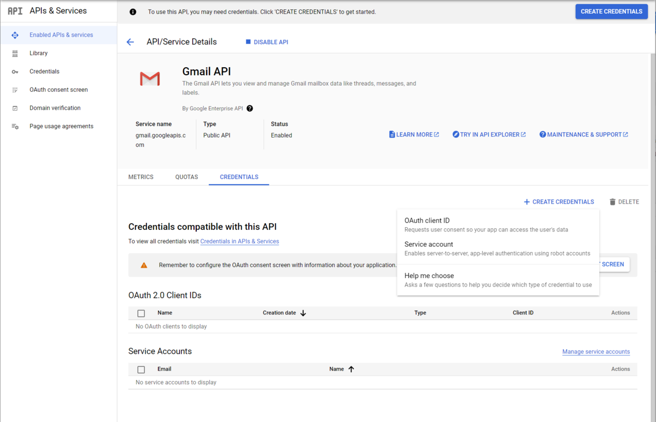Click the OAuth consent screen icon
The image size is (656, 422).
[x=15, y=90]
